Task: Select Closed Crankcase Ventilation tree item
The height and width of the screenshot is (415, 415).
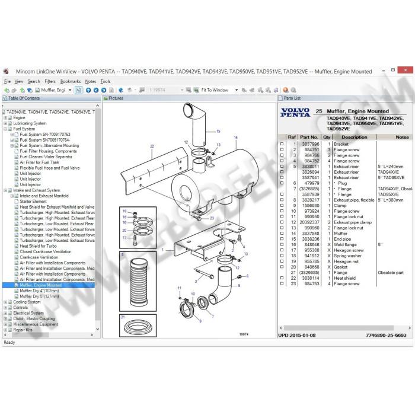Action: [x=46, y=252]
